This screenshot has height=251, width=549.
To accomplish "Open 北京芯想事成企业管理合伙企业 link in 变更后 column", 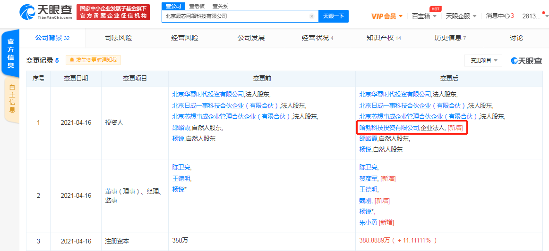I will coord(419,117).
